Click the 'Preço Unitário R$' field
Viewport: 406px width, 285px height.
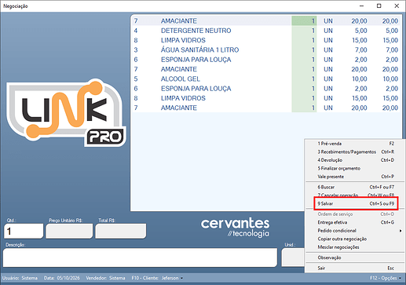coord(69,231)
